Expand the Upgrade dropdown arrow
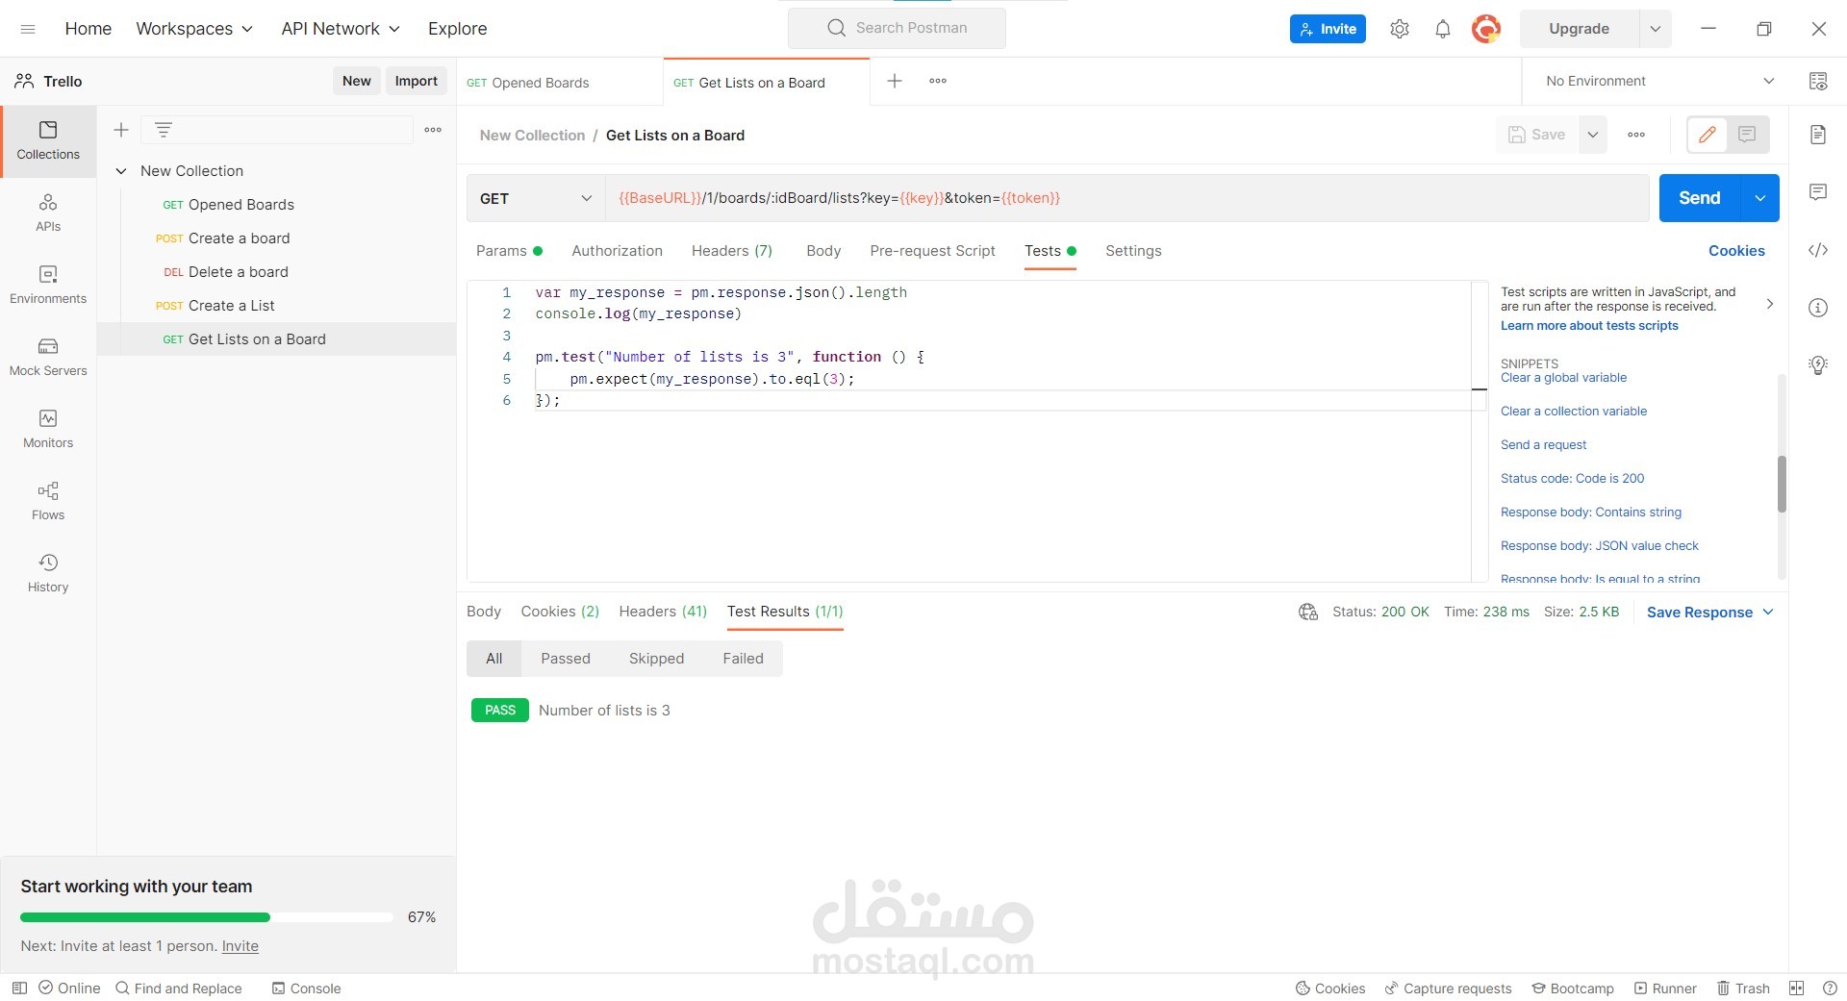This screenshot has height=1001, width=1847. click(x=1656, y=29)
